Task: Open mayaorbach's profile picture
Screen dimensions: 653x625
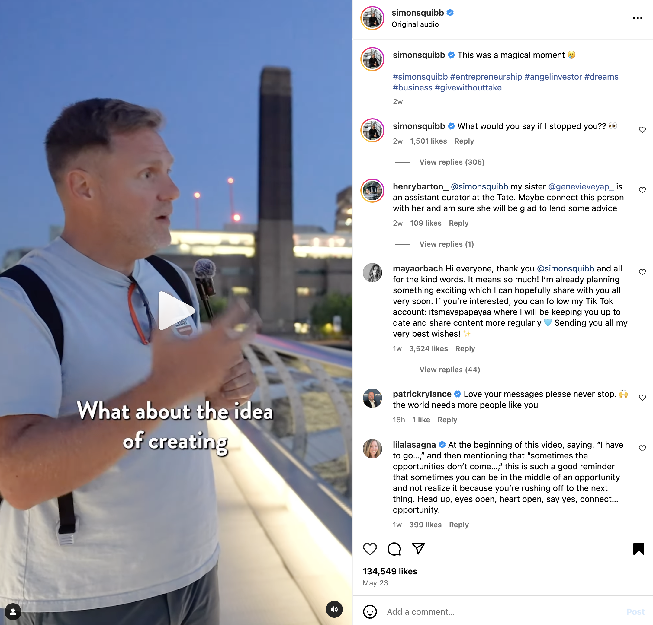Action: (x=372, y=273)
